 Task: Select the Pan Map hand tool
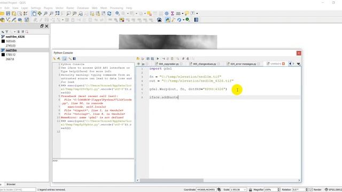(x=34, y=13)
